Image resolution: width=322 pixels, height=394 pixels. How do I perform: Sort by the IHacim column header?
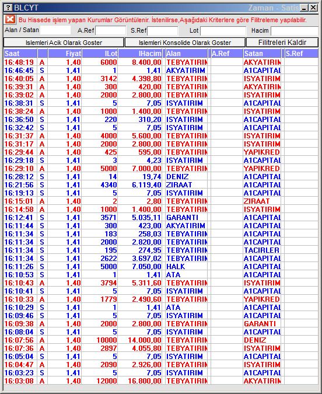coord(140,54)
